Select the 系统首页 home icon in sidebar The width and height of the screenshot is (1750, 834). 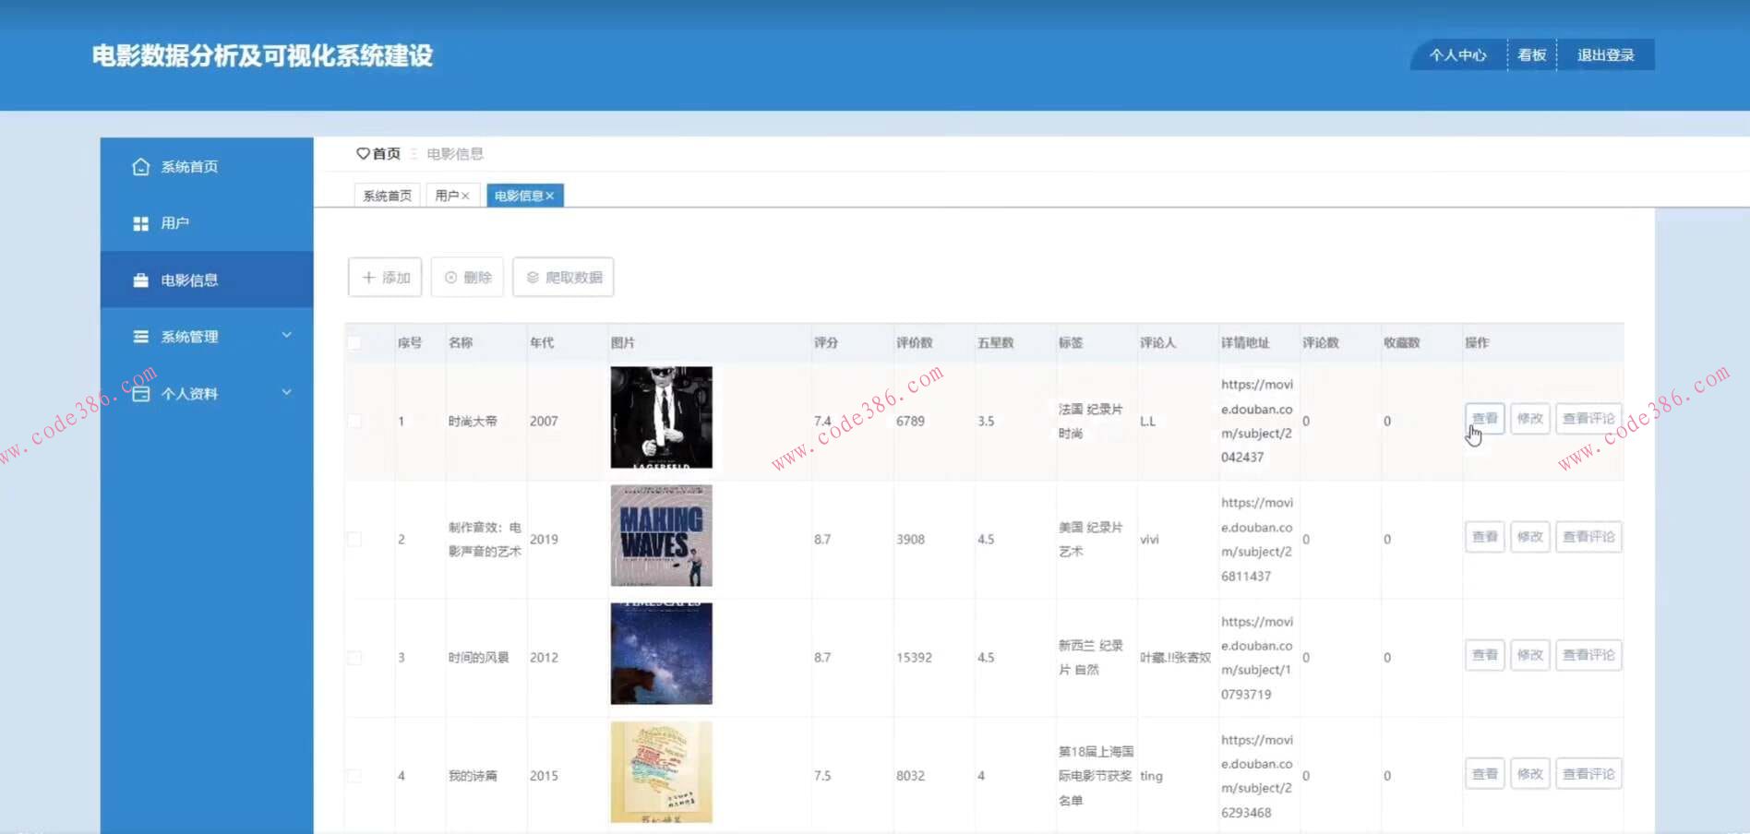(x=140, y=166)
